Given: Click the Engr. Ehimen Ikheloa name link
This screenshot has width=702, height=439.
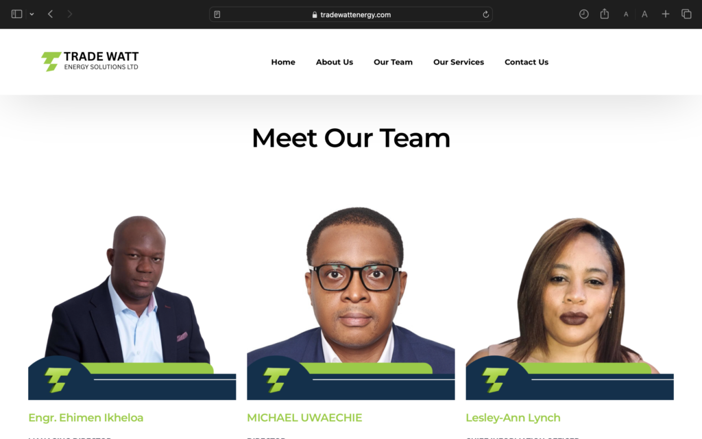Looking at the screenshot, I should click(86, 418).
